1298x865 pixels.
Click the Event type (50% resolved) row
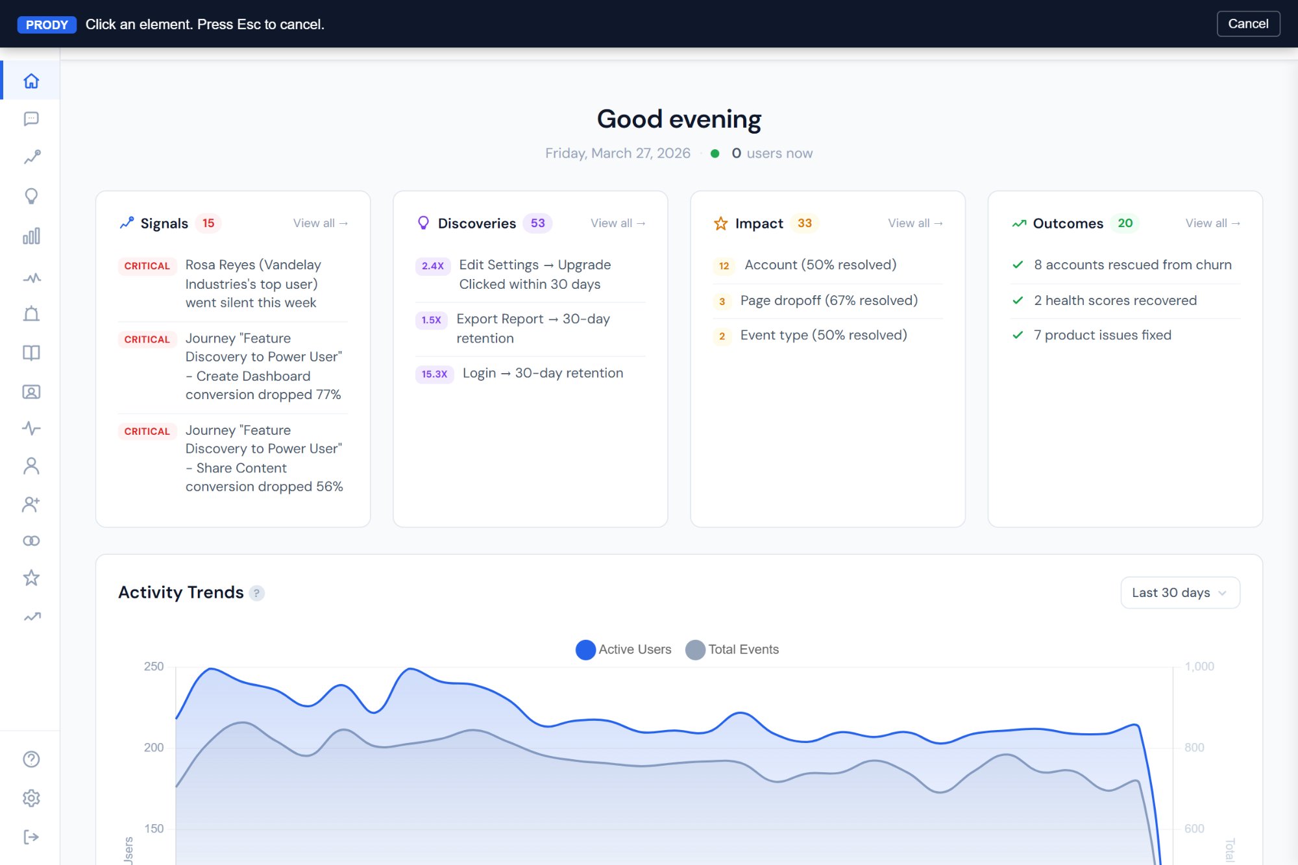coord(827,335)
